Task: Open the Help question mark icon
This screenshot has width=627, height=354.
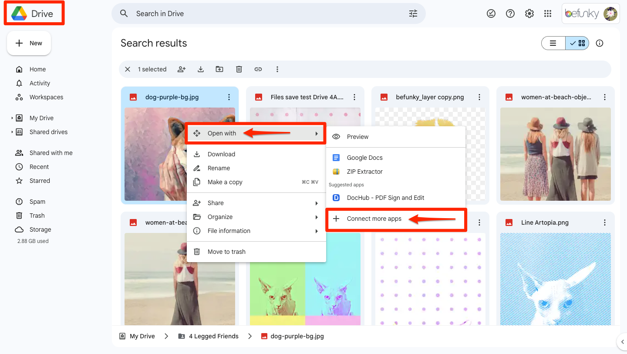Action: click(510, 14)
